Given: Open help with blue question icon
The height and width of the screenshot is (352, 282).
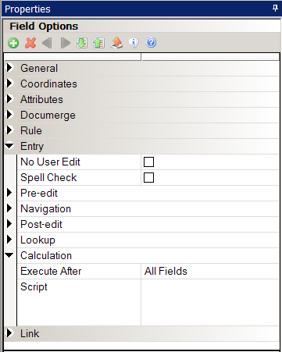Looking at the screenshot, I should 151,42.
